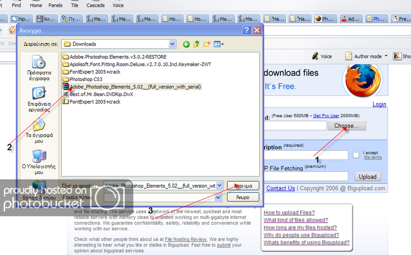Go up one folder level

[x=196, y=44]
